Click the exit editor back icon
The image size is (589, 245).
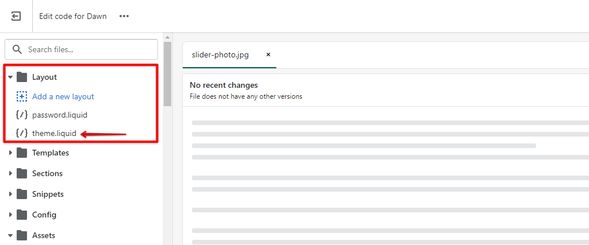tap(16, 16)
